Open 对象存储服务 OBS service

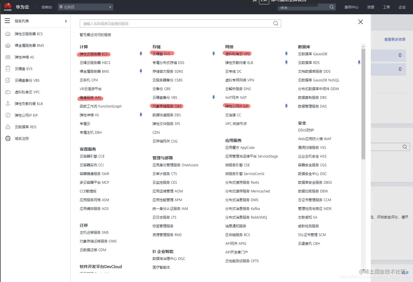[x=167, y=106]
